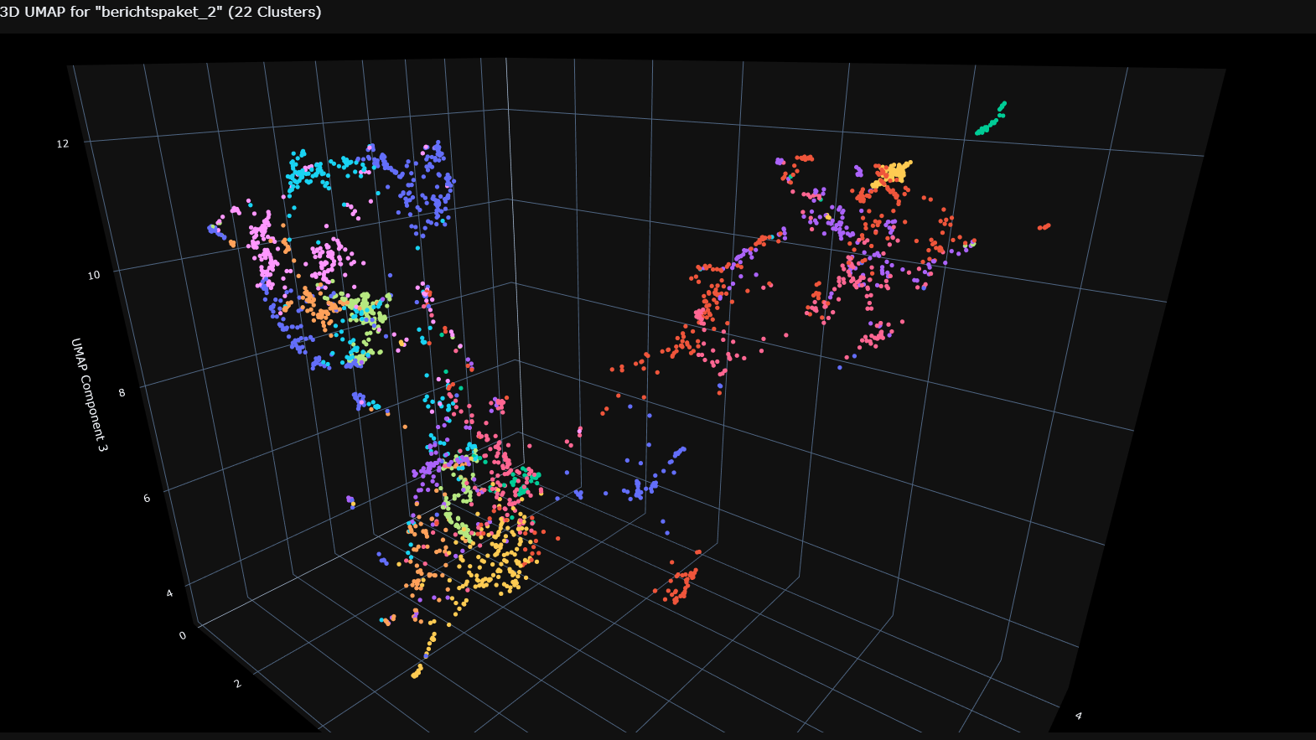The width and height of the screenshot is (1316, 740).
Task: Click the tick label 0 at axis corner
Action: coord(183,635)
